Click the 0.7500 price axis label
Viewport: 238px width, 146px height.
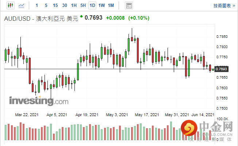coord(222,108)
